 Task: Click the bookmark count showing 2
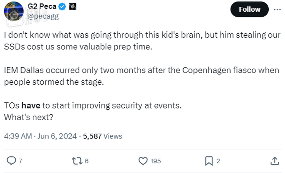pos(218,161)
